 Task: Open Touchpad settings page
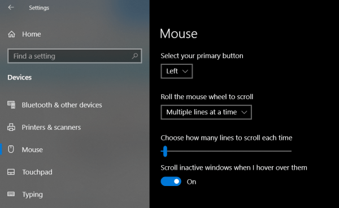(x=37, y=172)
